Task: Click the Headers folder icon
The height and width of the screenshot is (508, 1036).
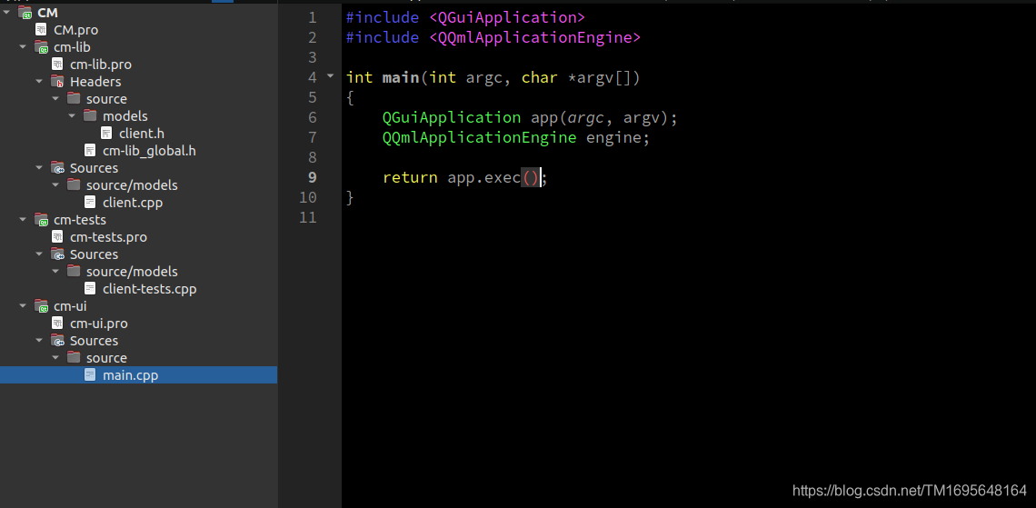Action: coord(57,81)
